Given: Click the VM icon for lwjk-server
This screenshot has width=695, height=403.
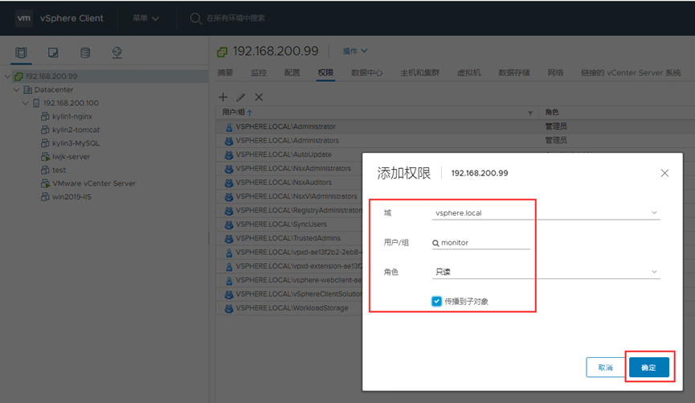Looking at the screenshot, I should click(x=45, y=156).
